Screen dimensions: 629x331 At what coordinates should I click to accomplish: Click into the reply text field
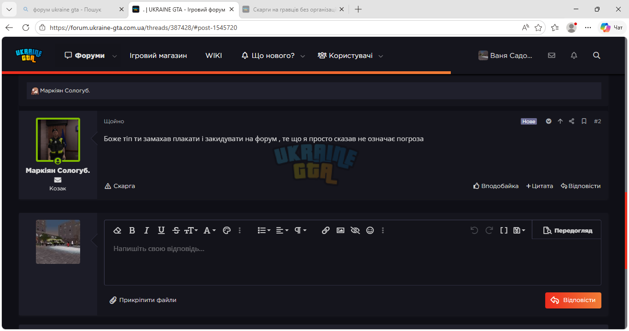(x=352, y=262)
